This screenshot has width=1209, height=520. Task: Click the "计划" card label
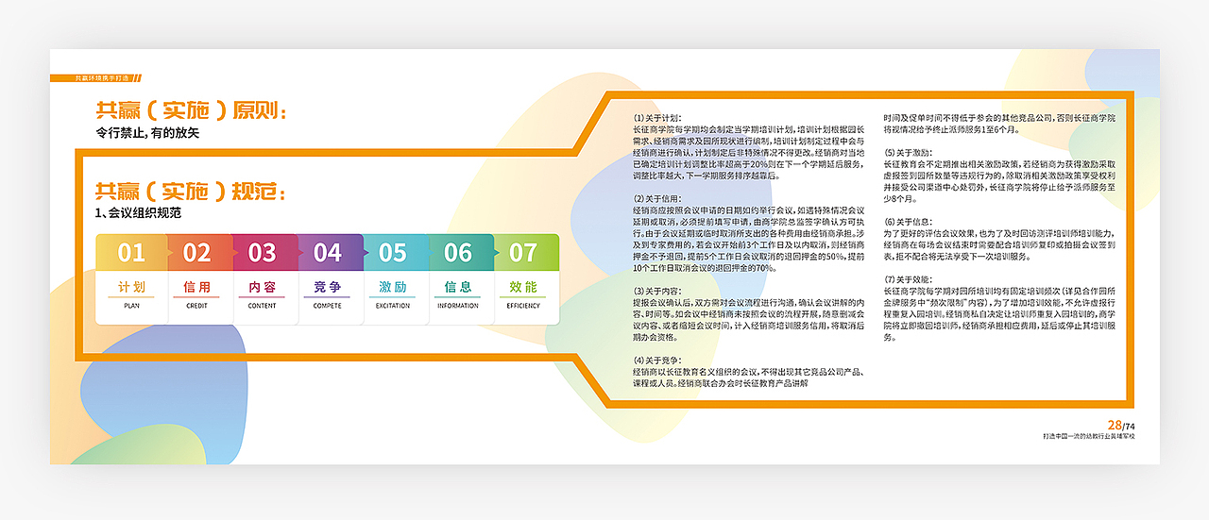[131, 287]
